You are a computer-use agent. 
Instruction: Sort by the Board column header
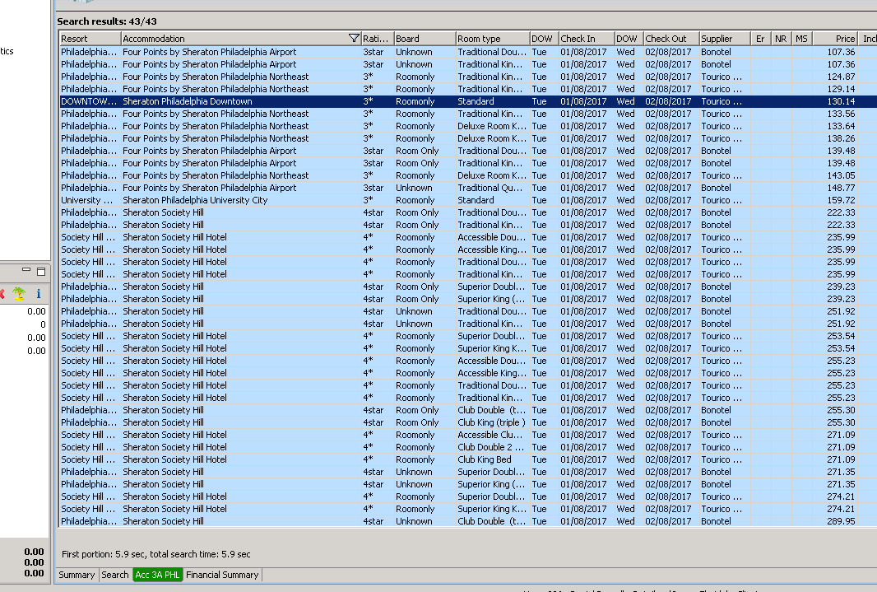pos(425,39)
